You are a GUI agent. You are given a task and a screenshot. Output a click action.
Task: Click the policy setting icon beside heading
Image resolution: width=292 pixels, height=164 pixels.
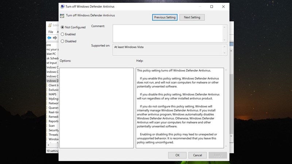(62, 16)
